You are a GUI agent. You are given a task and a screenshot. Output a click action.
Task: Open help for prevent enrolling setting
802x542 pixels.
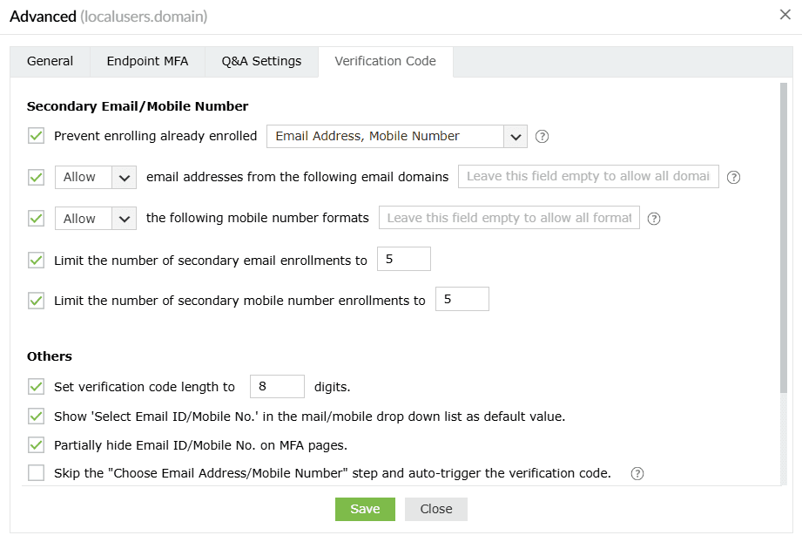point(541,136)
